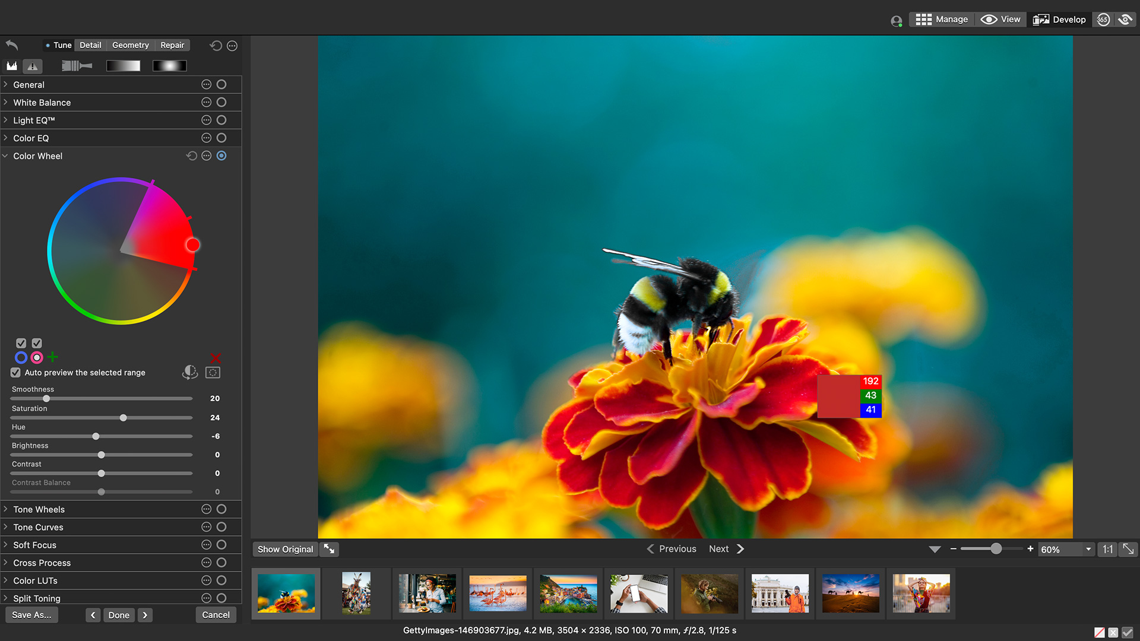This screenshot has height=641, width=1140.
Task: Open the Color Wheel options ellipsis
Action: click(207, 156)
